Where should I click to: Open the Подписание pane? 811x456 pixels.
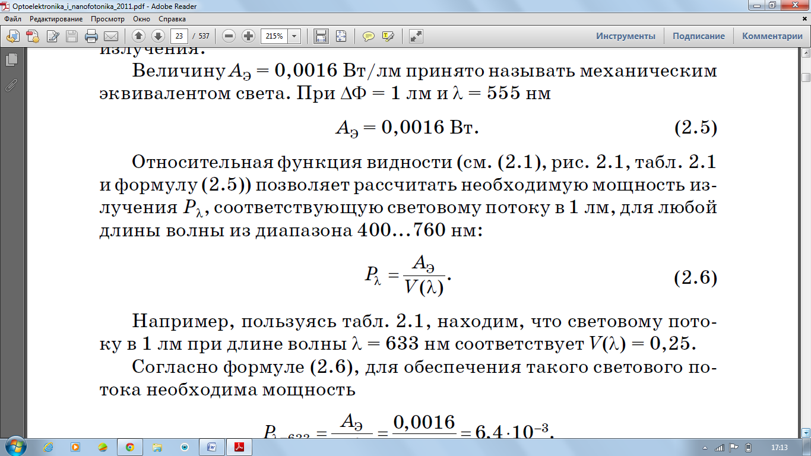tap(698, 36)
